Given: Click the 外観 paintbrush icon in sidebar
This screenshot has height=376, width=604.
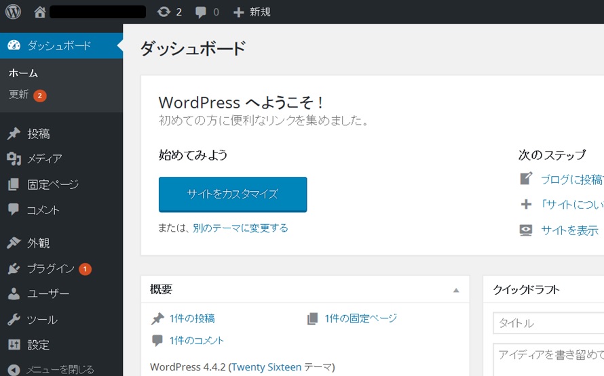Looking at the screenshot, I should click(14, 243).
